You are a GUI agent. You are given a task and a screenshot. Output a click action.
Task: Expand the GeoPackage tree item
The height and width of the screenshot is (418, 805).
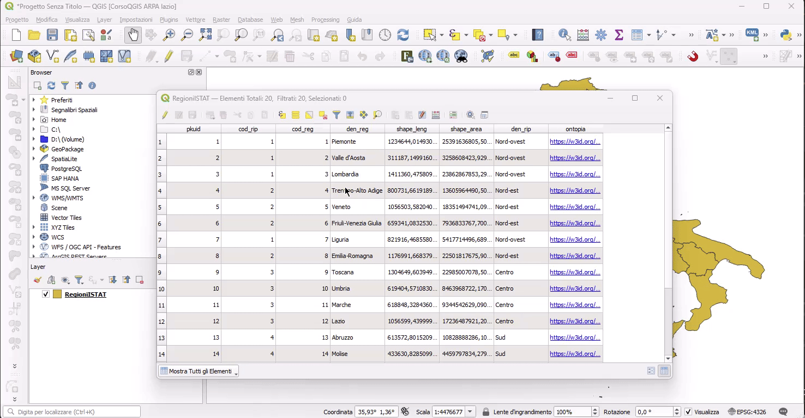34,149
